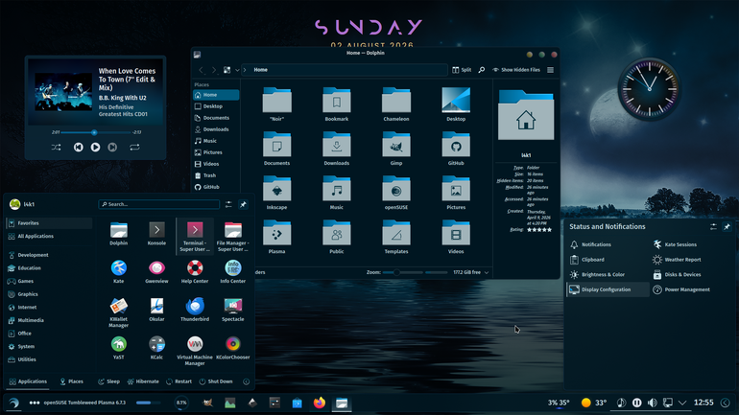Click the Dolphin search magnifier icon
The height and width of the screenshot is (415, 739).
pyautogui.click(x=481, y=70)
